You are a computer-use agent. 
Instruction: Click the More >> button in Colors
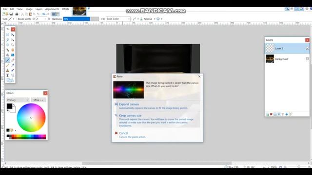tap(39, 100)
